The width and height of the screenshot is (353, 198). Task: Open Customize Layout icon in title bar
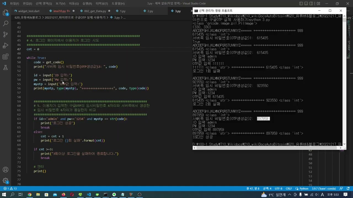click(x=318, y=4)
